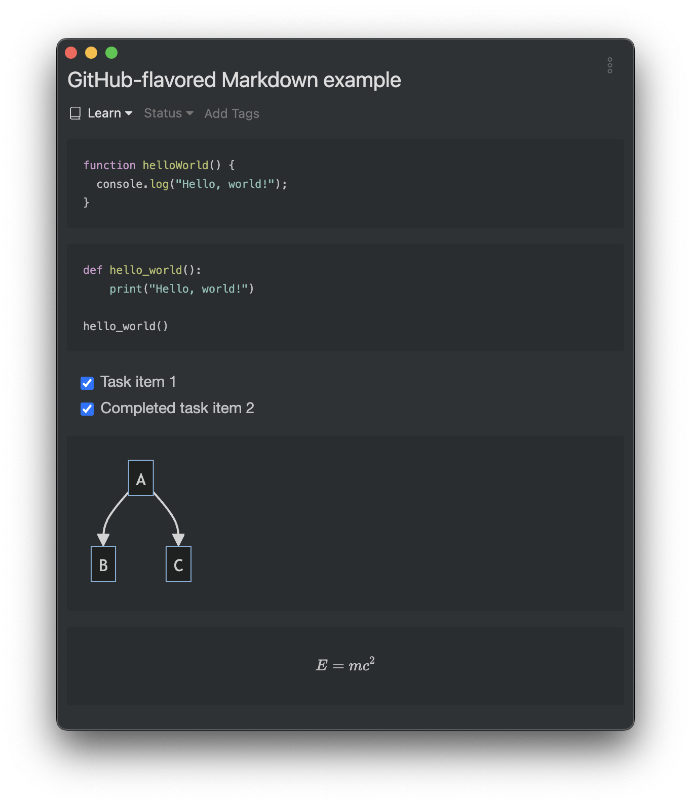Image resolution: width=691 pixels, height=805 pixels.
Task: Click the E = mc² math formula
Action: click(345, 665)
